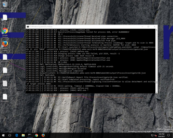Select the bottom-most blank file icon on the desktop
This screenshot has width=173, height=138.
point(5,98)
